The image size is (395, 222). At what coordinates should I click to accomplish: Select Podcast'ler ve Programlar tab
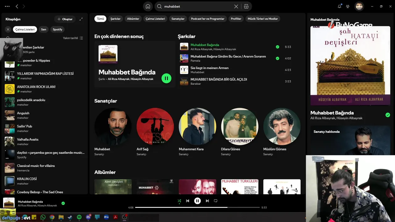pos(208,19)
